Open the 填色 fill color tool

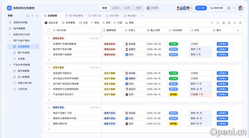pos(129,23)
